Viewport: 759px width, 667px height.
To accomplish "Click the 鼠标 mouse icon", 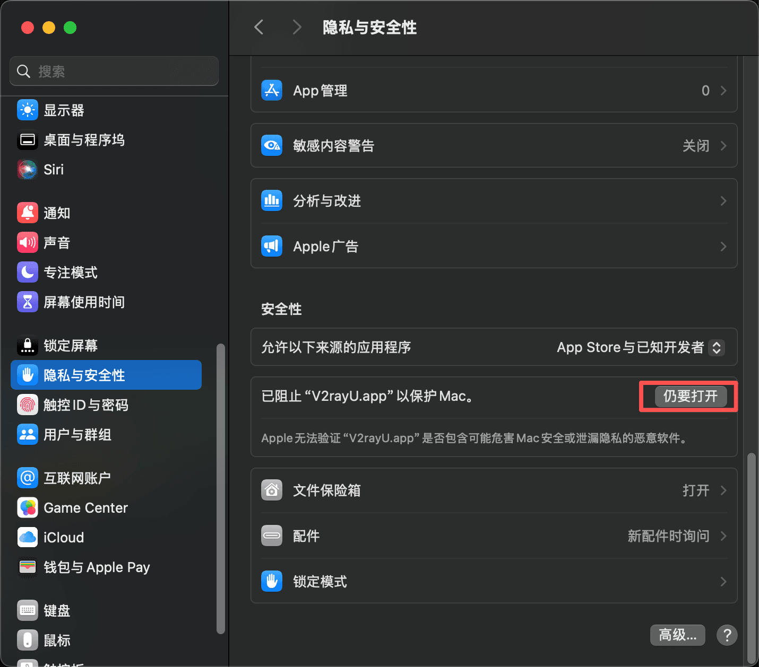I will click(x=28, y=640).
